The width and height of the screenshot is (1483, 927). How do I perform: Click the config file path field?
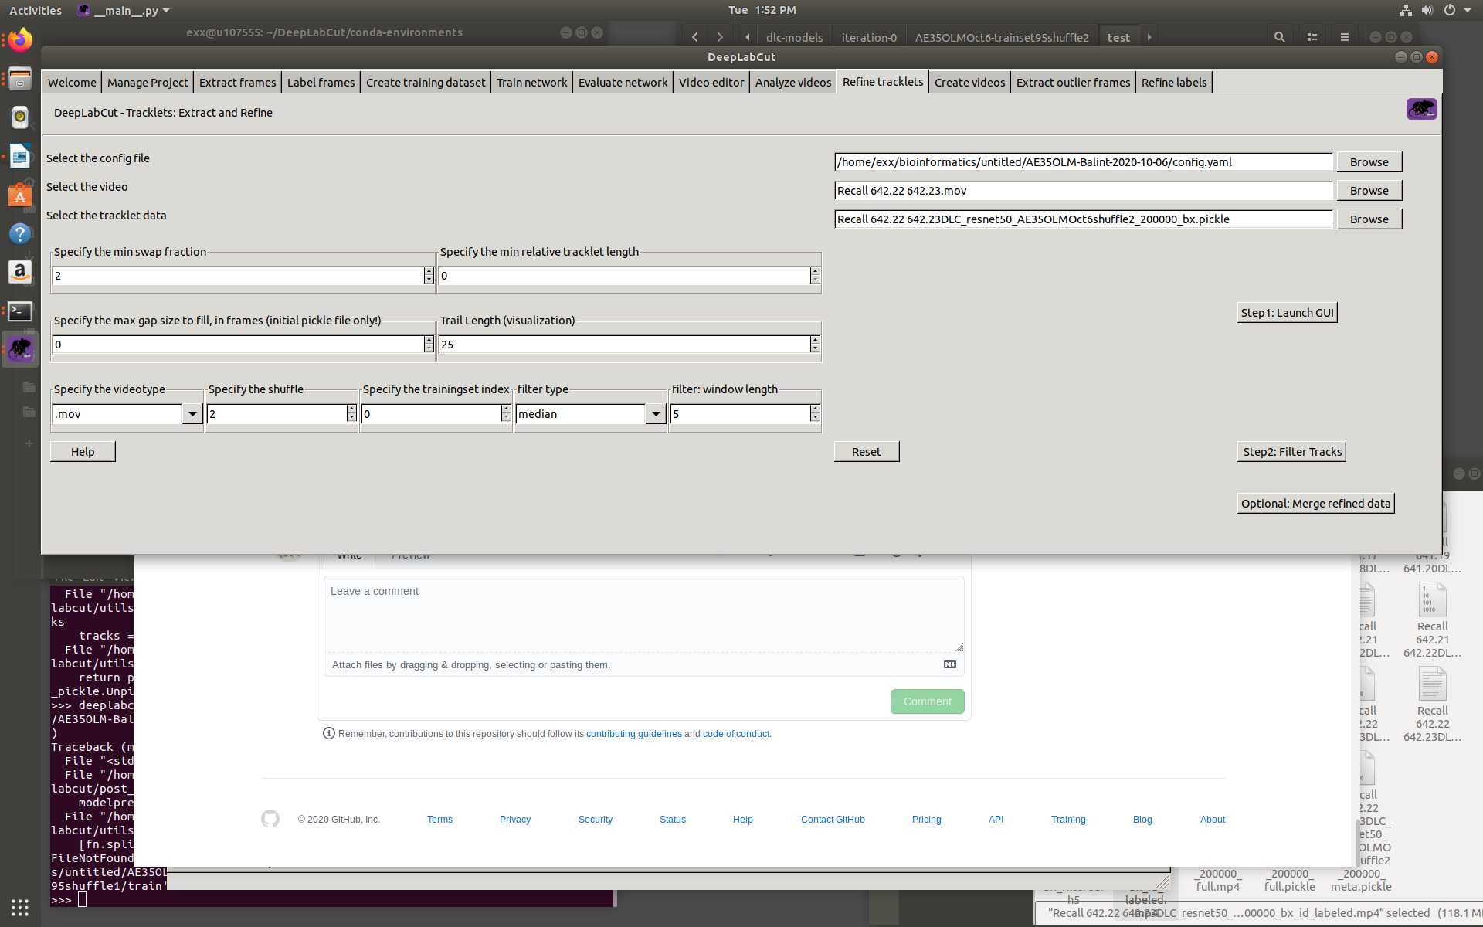point(1083,162)
